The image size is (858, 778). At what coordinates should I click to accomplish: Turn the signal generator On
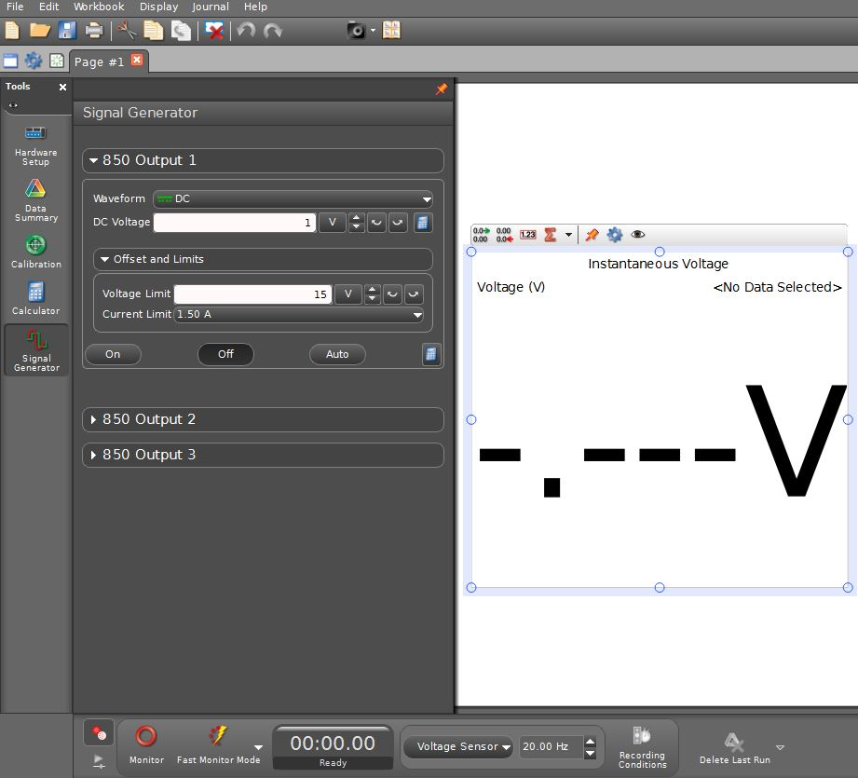point(113,354)
